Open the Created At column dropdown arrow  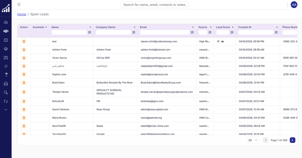pyautogui.click(x=277, y=27)
